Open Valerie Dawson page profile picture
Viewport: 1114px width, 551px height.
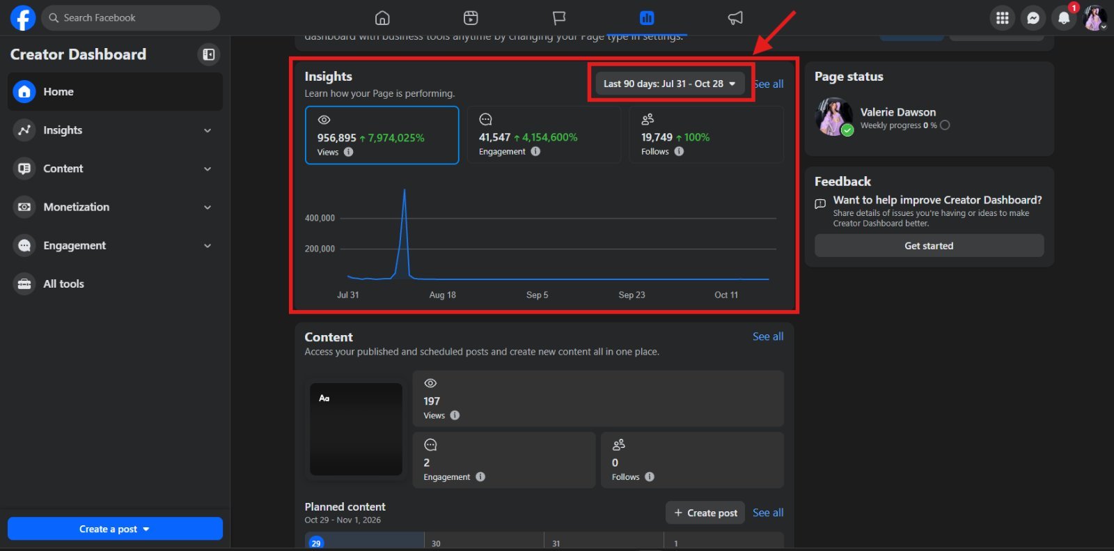click(834, 116)
